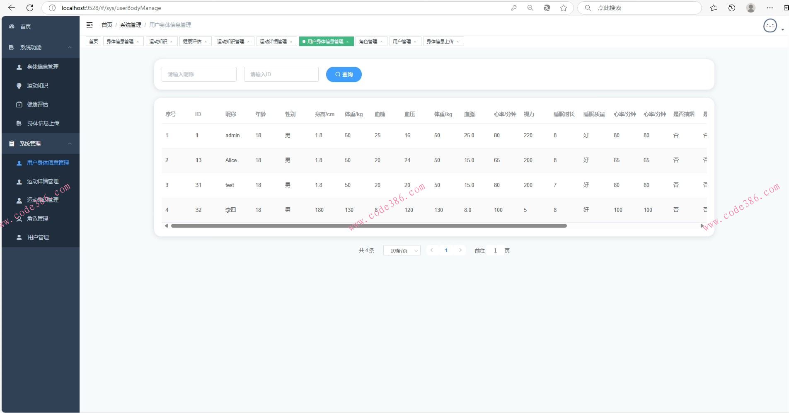Click the table horizontal scrollbar
Image resolution: width=789 pixels, height=413 pixels.
click(368, 226)
